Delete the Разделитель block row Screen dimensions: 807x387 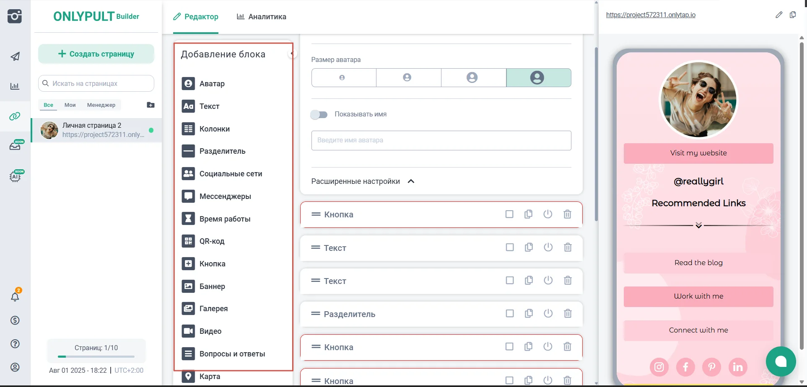pos(568,314)
